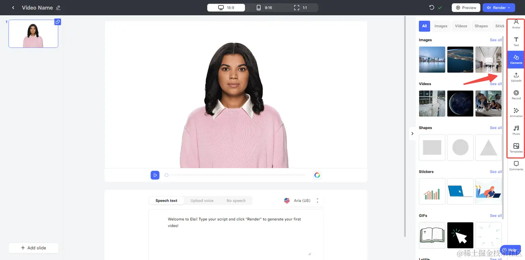Add the open book GIF
Screen dimensions: 525x260
point(432,235)
